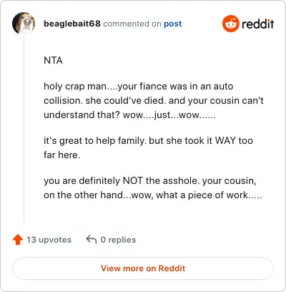Click the reply arrow icon
This screenshot has width=286, height=292.
[x=92, y=239]
